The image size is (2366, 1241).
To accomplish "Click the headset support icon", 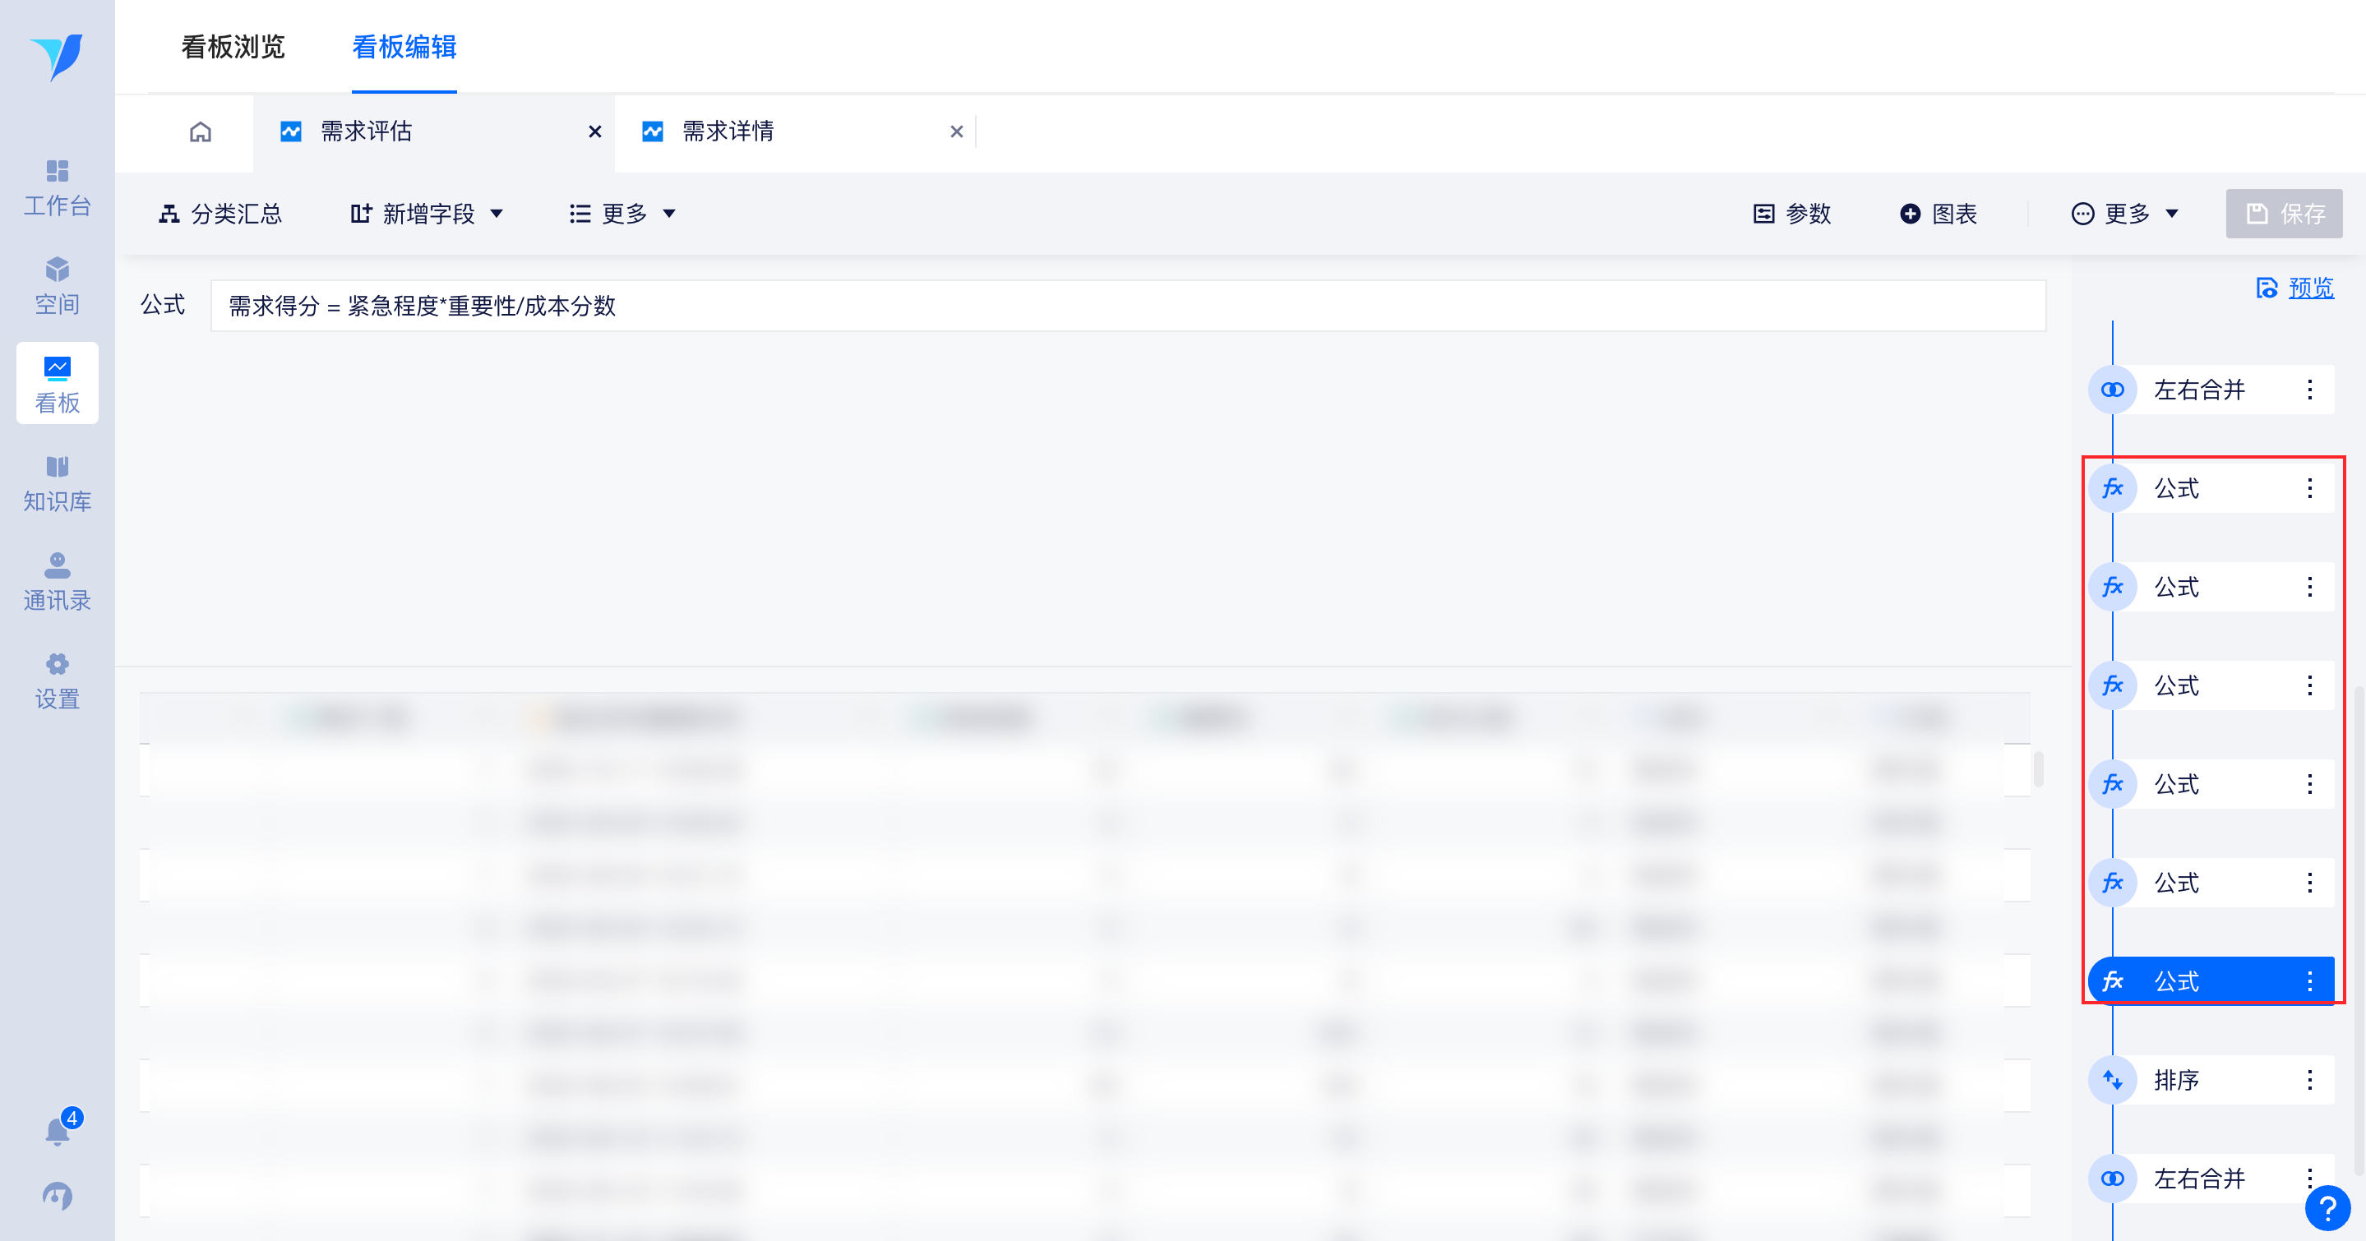I will click(x=57, y=1195).
